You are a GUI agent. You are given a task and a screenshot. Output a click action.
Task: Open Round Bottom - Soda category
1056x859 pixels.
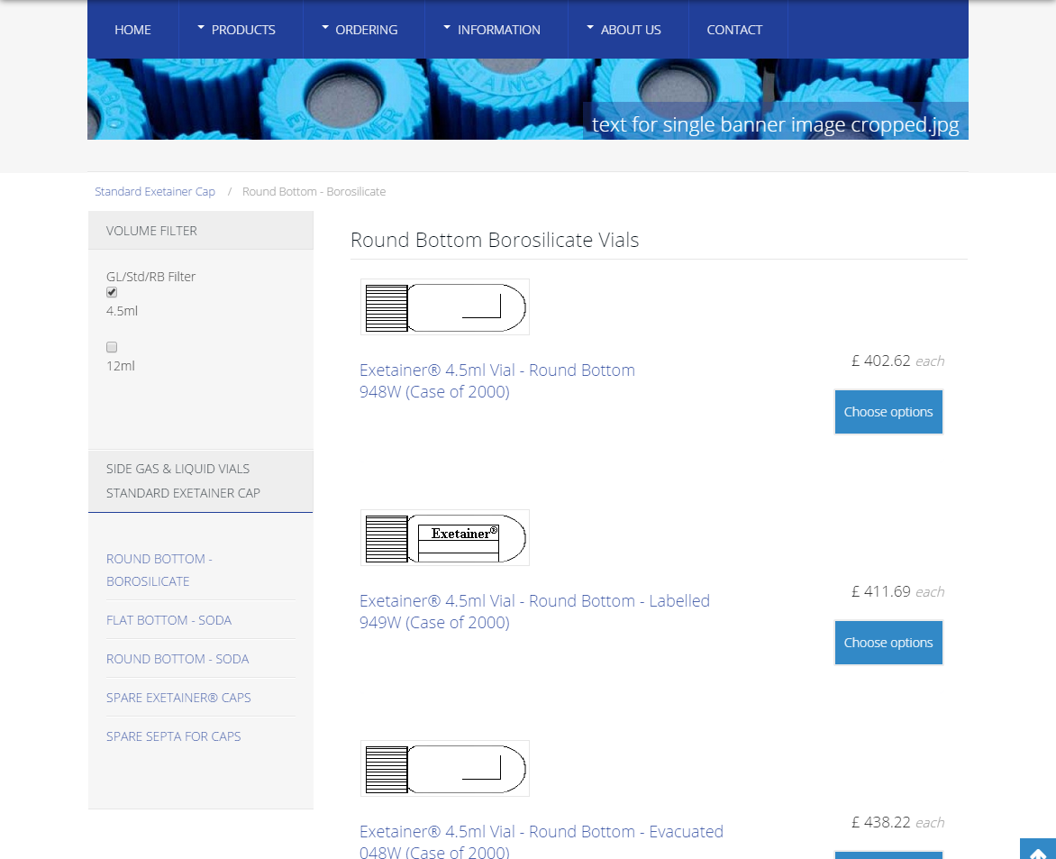pos(178,659)
